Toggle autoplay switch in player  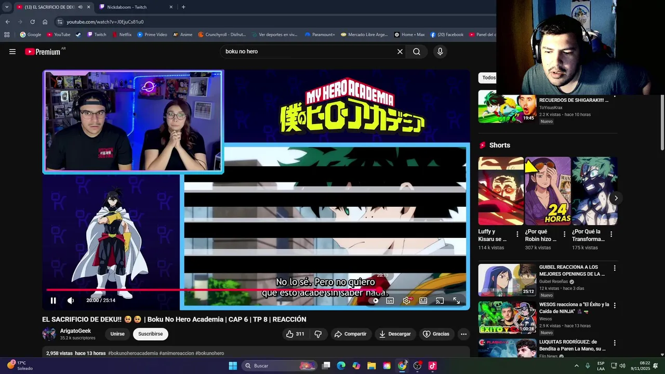pyautogui.click(x=374, y=300)
